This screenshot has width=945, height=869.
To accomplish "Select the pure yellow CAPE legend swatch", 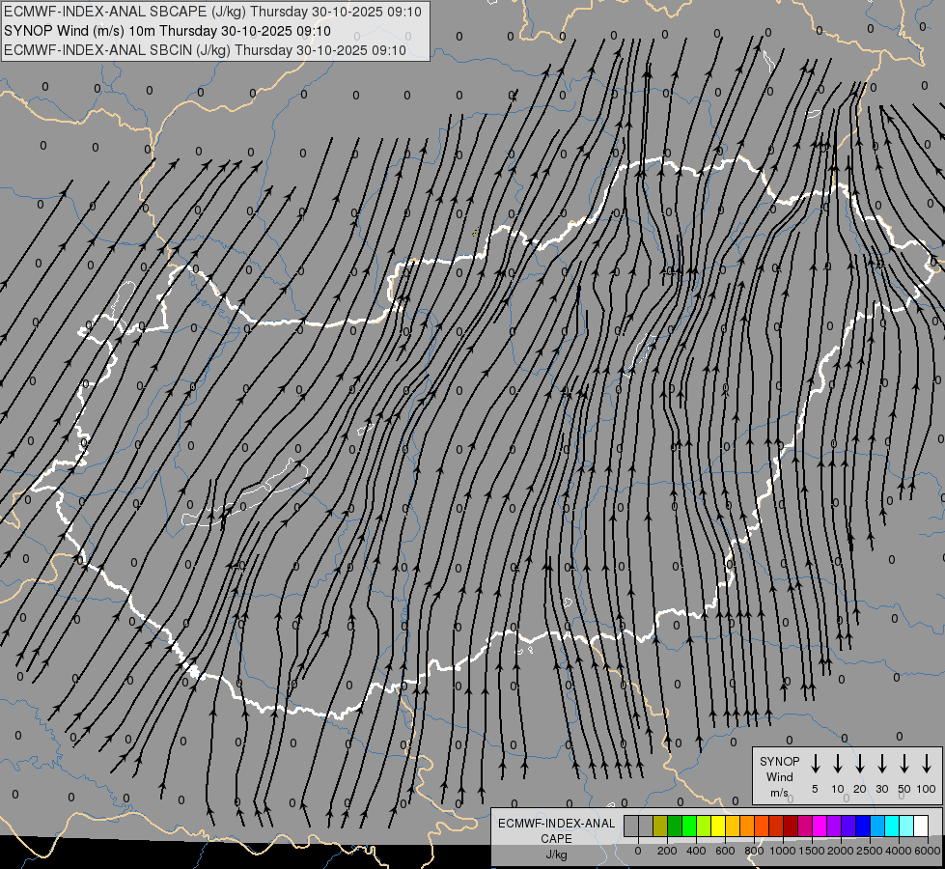I will (718, 826).
